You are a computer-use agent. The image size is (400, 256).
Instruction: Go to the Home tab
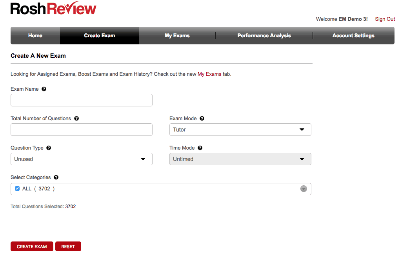(35, 35)
